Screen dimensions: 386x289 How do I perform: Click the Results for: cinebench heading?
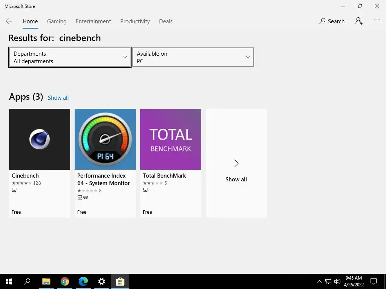(55, 38)
